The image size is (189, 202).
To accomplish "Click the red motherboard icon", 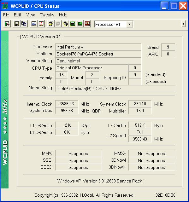I will pos(87,24).
